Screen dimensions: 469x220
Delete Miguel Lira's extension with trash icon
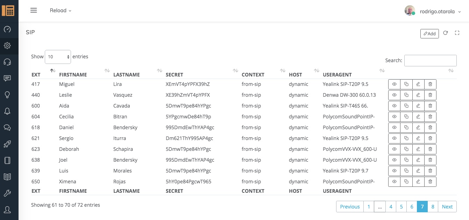click(x=430, y=84)
